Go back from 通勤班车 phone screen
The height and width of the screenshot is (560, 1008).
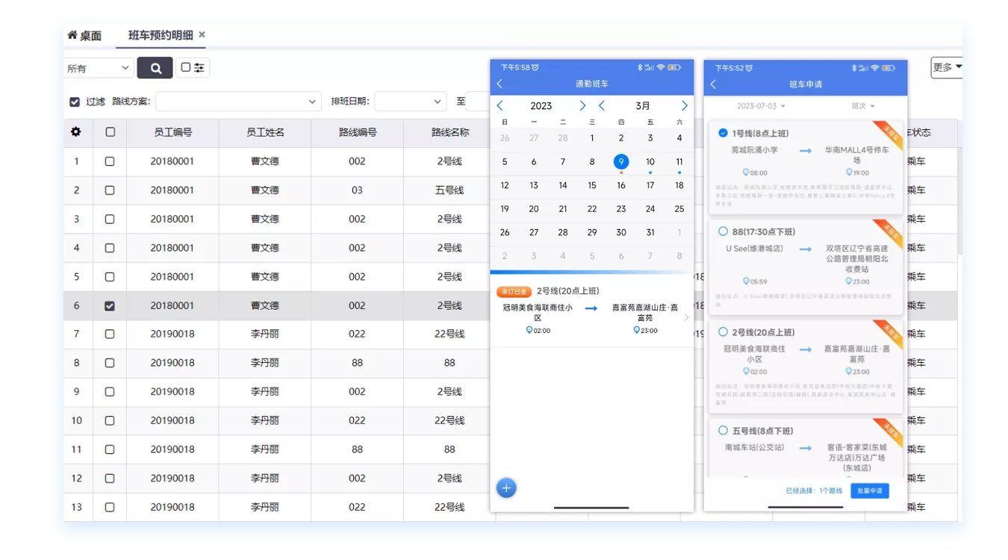500,84
